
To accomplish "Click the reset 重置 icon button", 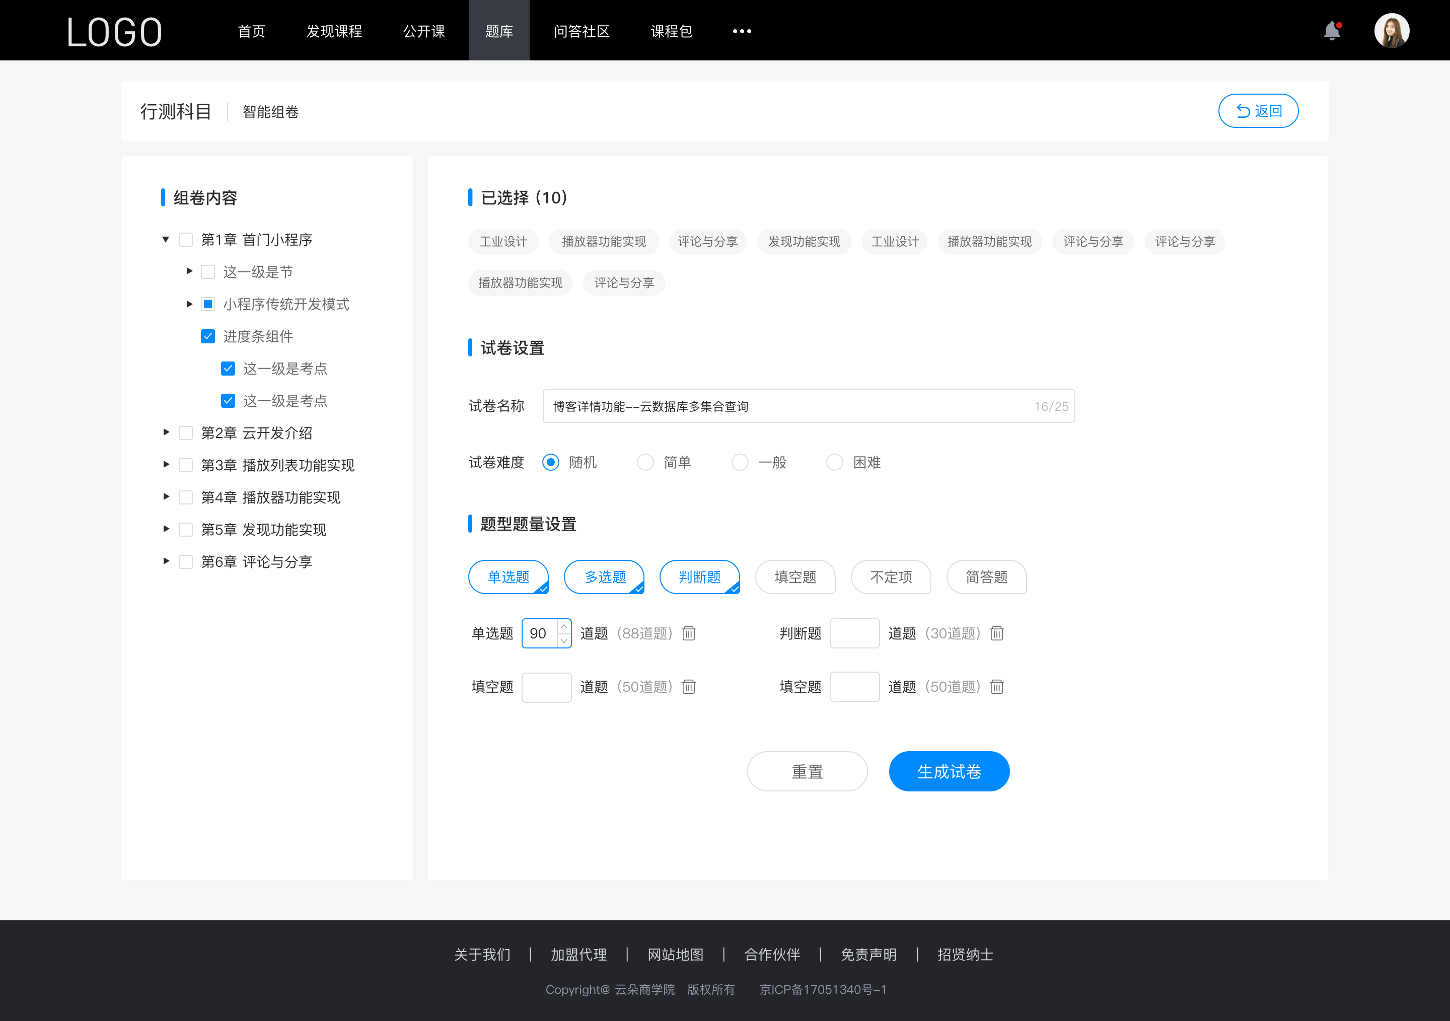I will click(807, 770).
